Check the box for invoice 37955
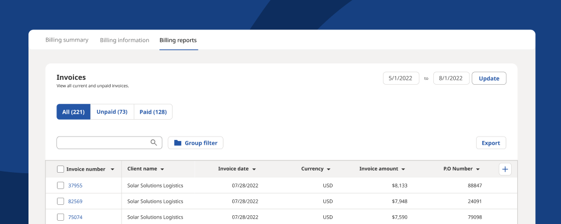The height and width of the screenshot is (224, 561). click(61, 186)
